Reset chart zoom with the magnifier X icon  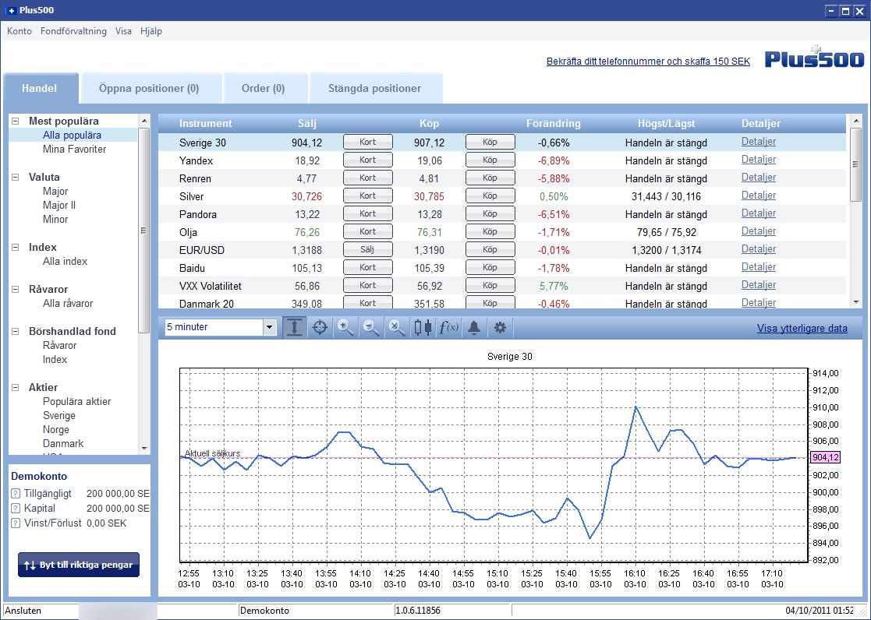tap(397, 327)
